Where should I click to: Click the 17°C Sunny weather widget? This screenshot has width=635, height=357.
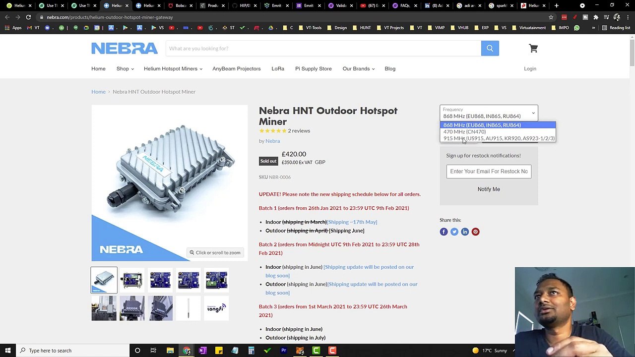[489, 351]
